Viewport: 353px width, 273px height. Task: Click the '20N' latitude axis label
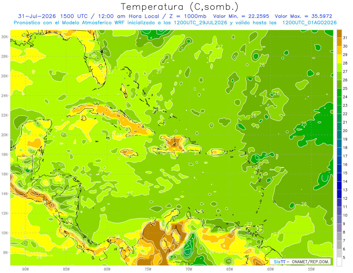[5, 135]
